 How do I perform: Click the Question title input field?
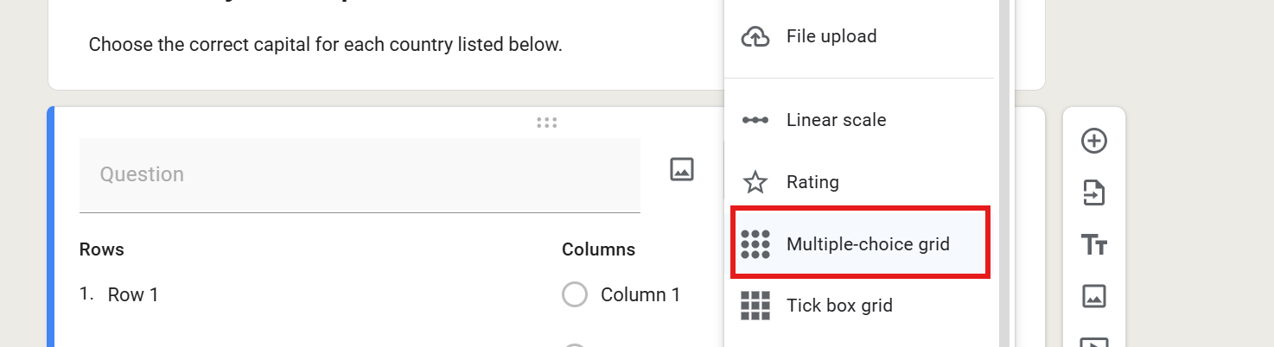(360, 175)
